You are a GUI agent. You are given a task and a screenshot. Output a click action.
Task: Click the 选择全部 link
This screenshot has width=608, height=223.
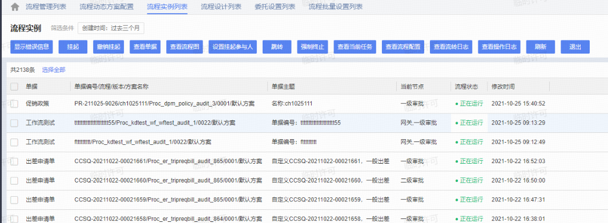(x=54, y=70)
